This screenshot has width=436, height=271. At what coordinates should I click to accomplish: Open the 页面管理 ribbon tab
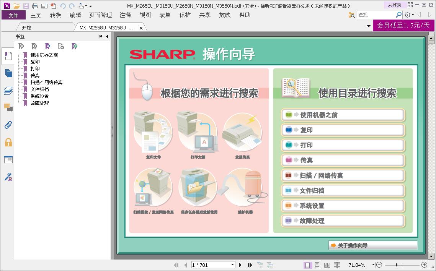pos(100,15)
